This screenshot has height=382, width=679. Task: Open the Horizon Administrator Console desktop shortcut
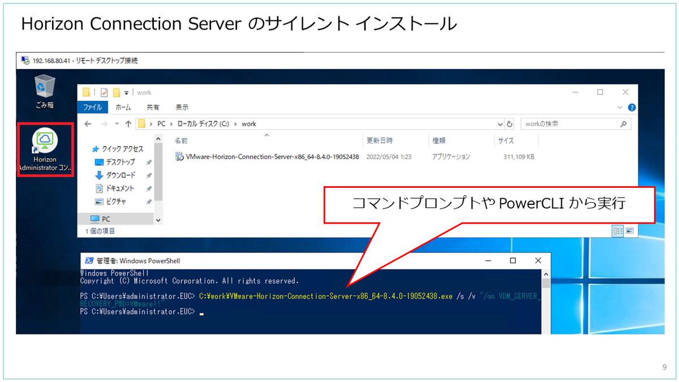(x=45, y=151)
